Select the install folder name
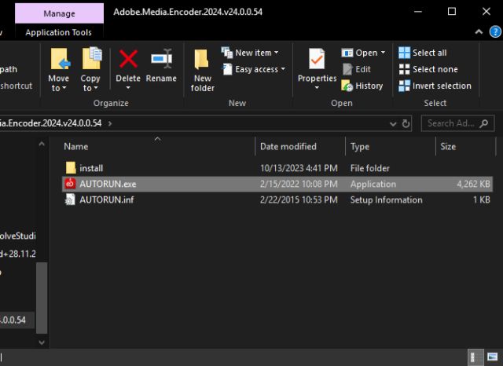 [91, 168]
